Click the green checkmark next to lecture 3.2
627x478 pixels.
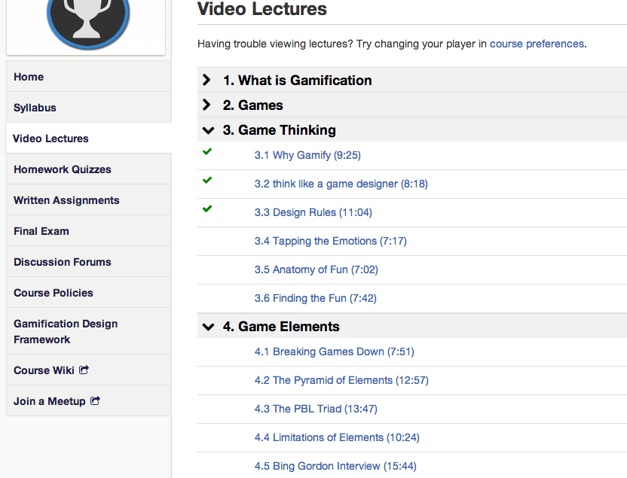click(x=207, y=180)
